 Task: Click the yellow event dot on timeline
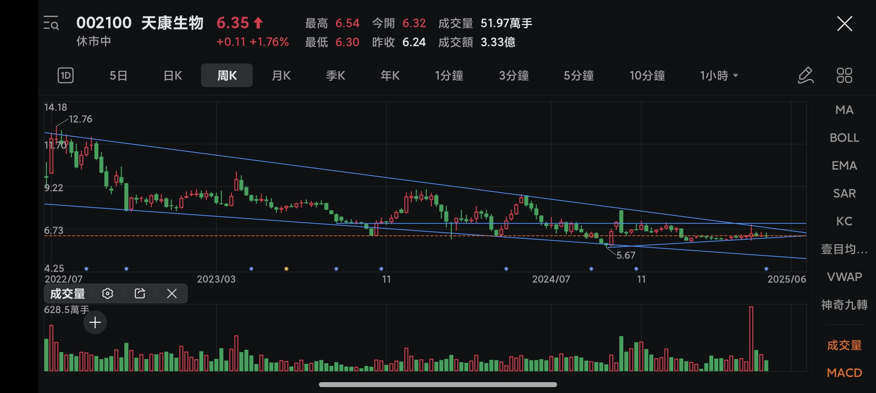286,269
